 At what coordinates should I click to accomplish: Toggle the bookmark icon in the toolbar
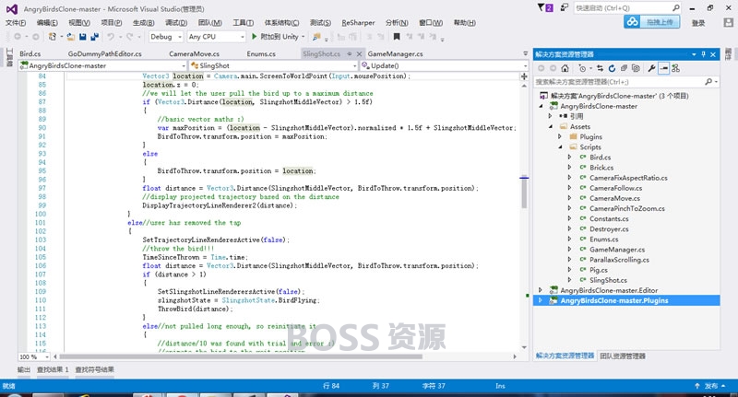tap(397, 37)
